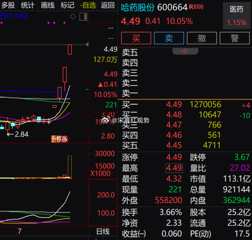The width and height of the screenshot is (252, 240).
Task: Toggle the side panel layout icon
Action: (83, 17)
